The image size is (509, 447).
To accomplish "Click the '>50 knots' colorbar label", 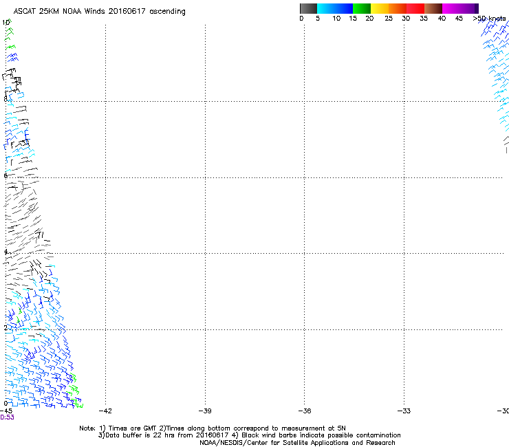I will click(489, 19).
